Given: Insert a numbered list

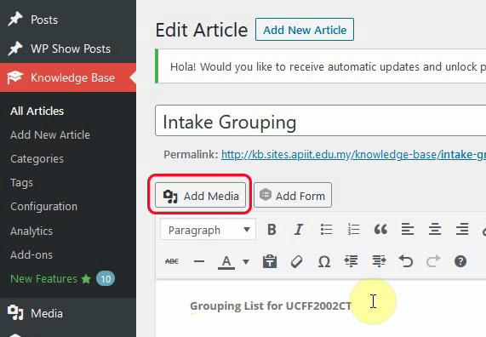Looking at the screenshot, I should click(x=353, y=230).
